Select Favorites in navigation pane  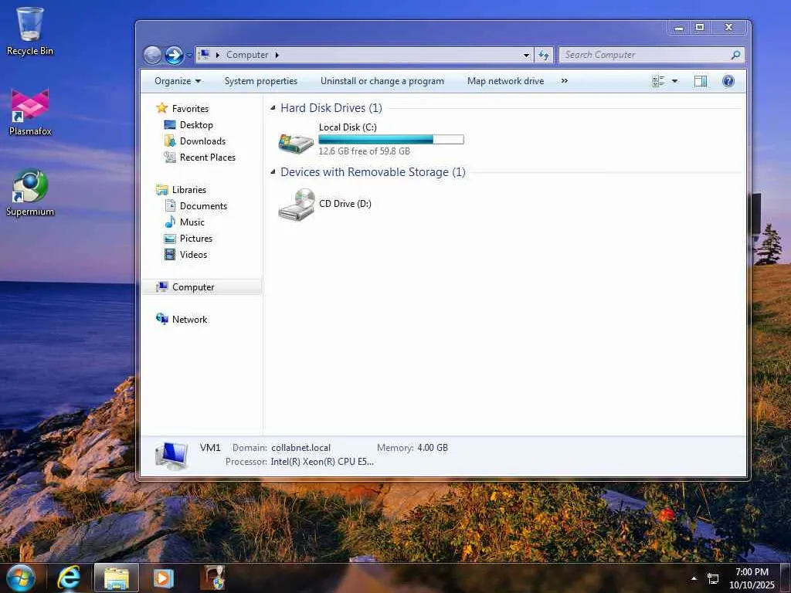tap(182, 108)
